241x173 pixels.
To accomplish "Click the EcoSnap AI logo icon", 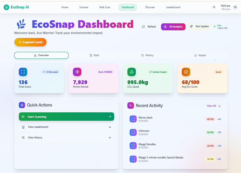I will 6,7.
